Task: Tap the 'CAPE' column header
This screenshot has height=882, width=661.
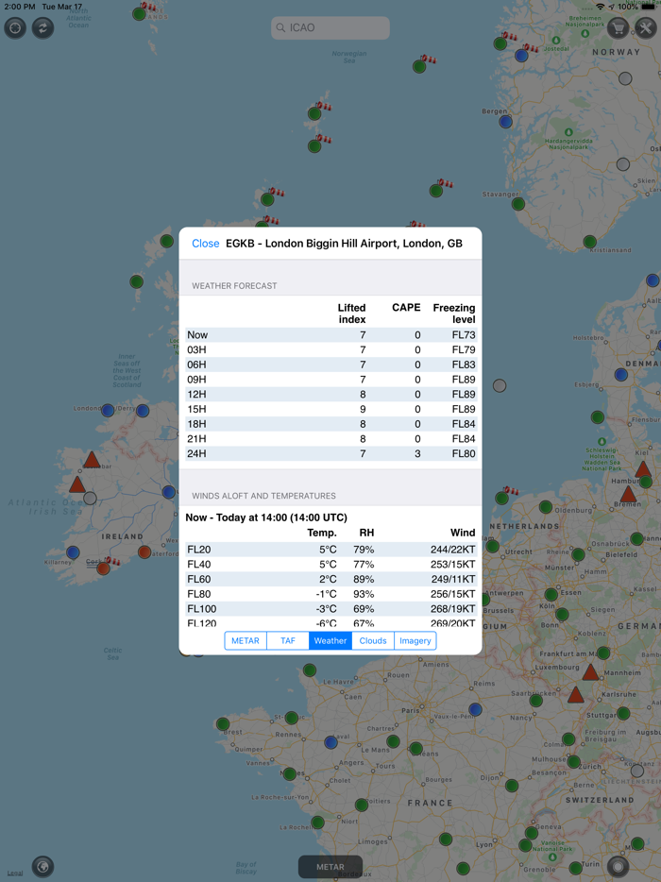Action: click(x=406, y=308)
